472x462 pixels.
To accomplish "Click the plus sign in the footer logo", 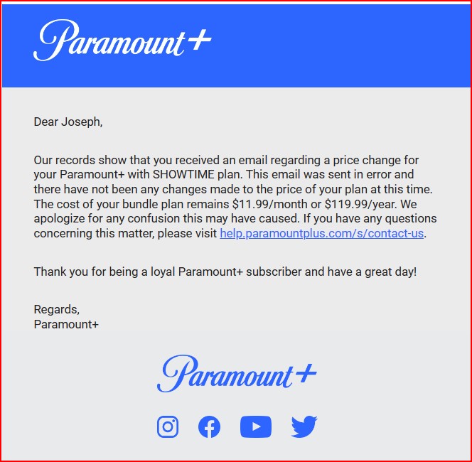I will [x=306, y=373].
